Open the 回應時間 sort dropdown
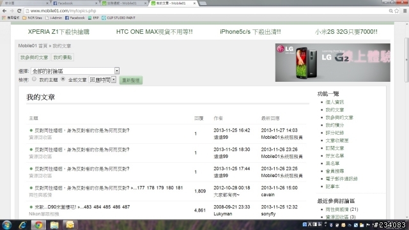The width and height of the screenshot is (409, 230). coord(102,80)
